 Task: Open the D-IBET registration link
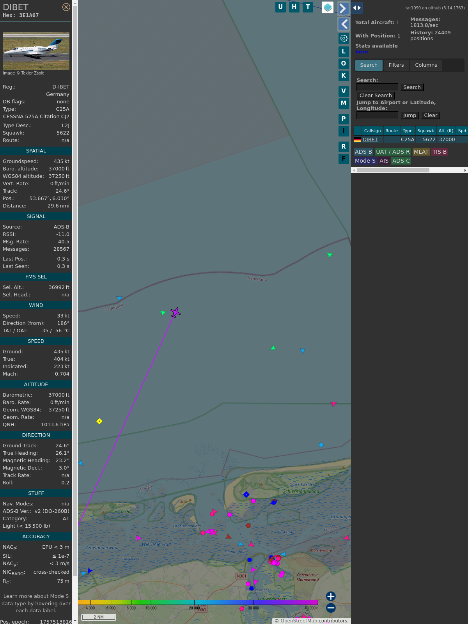point(61,87)
